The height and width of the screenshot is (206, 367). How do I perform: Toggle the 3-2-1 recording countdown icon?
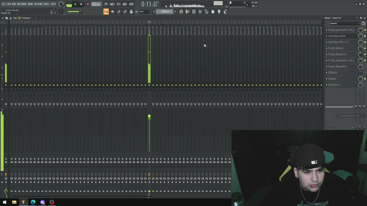[x=119, y=4]
